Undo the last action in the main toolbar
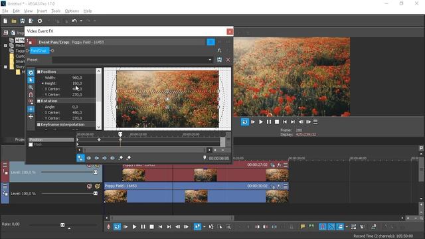This screenshot has width=425, height=239. click(x=74, y=21)
